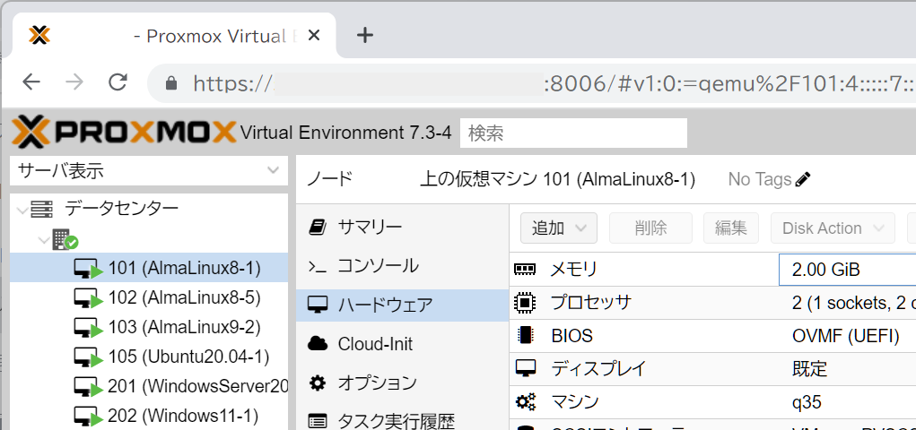
Task: Click the 既定 display value
Action: [x=809, y=369]
